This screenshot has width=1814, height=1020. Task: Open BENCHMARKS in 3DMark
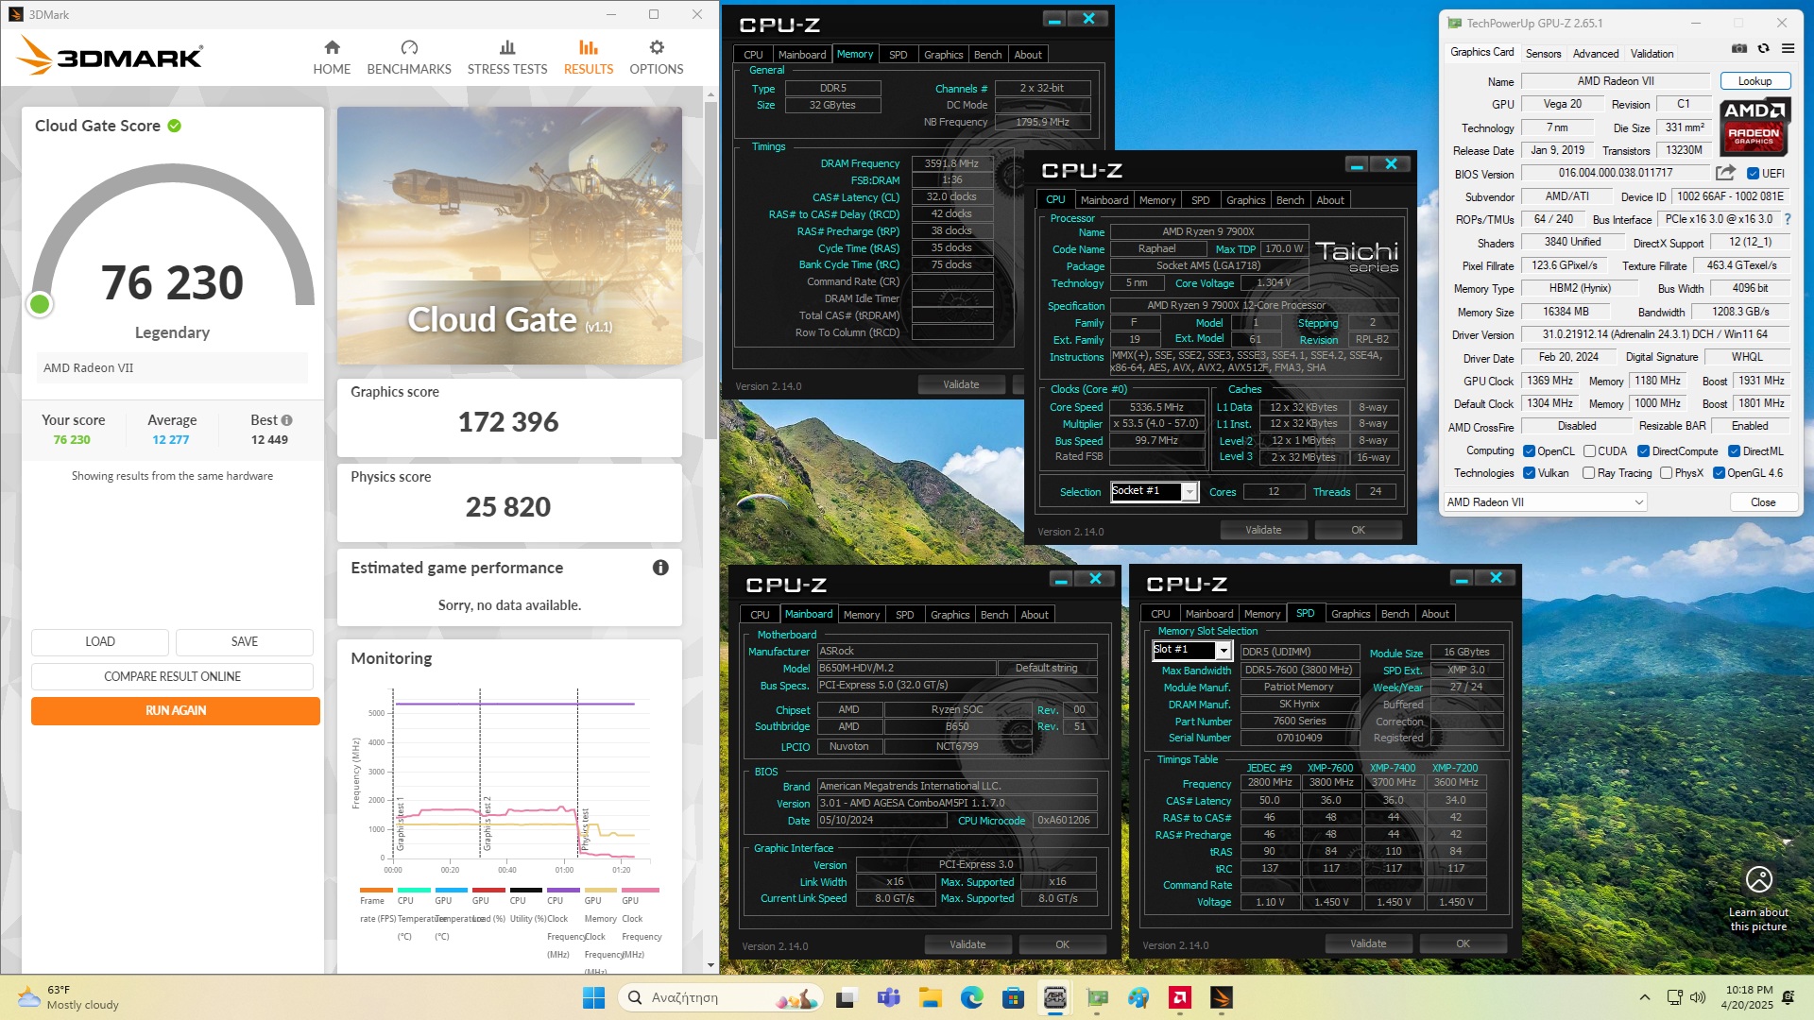pos(409,58)
